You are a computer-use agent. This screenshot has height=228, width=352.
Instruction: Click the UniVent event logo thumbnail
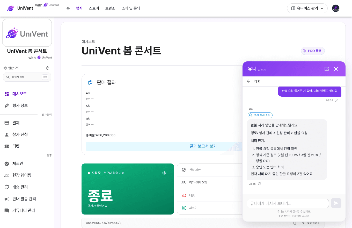point(27,33)
